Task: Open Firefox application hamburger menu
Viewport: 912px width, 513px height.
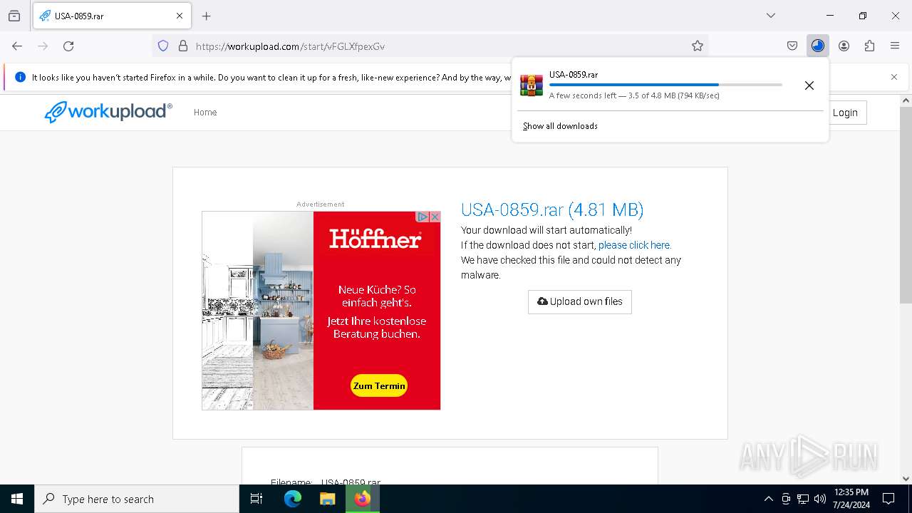Action: tap(895, 46)
